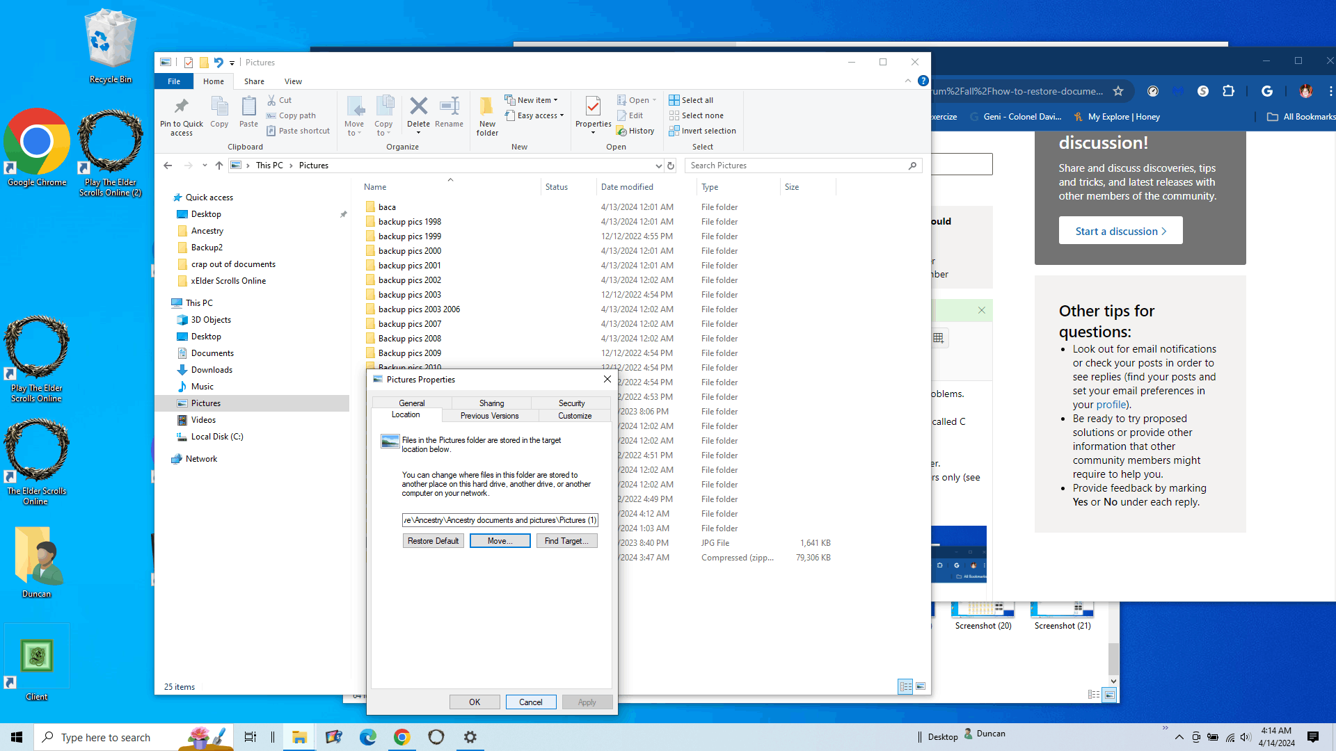Image resolution: width=1336 pixels, height=751 pixels.
Task: Collapse the Explorer ribbon chevron
Action: coord(908,81)
